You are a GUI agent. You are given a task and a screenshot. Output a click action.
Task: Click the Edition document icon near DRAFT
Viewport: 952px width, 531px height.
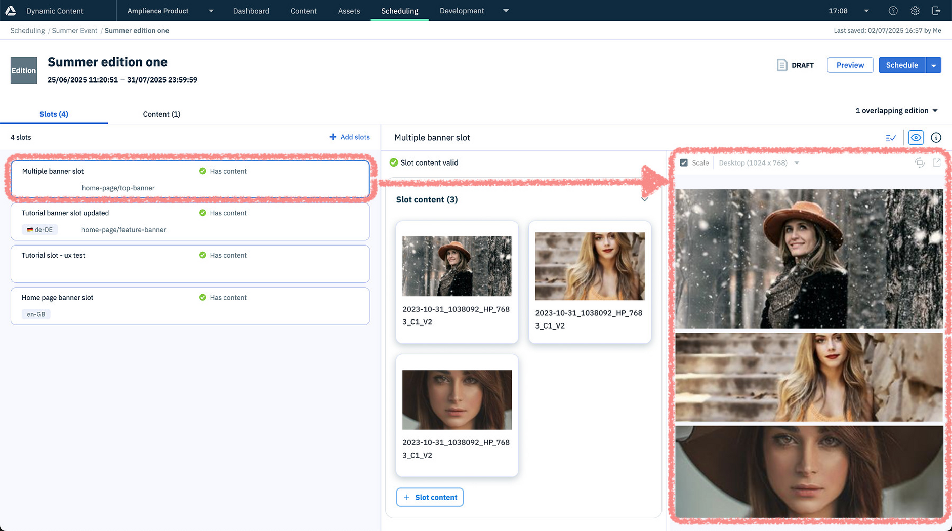(782, 65)
